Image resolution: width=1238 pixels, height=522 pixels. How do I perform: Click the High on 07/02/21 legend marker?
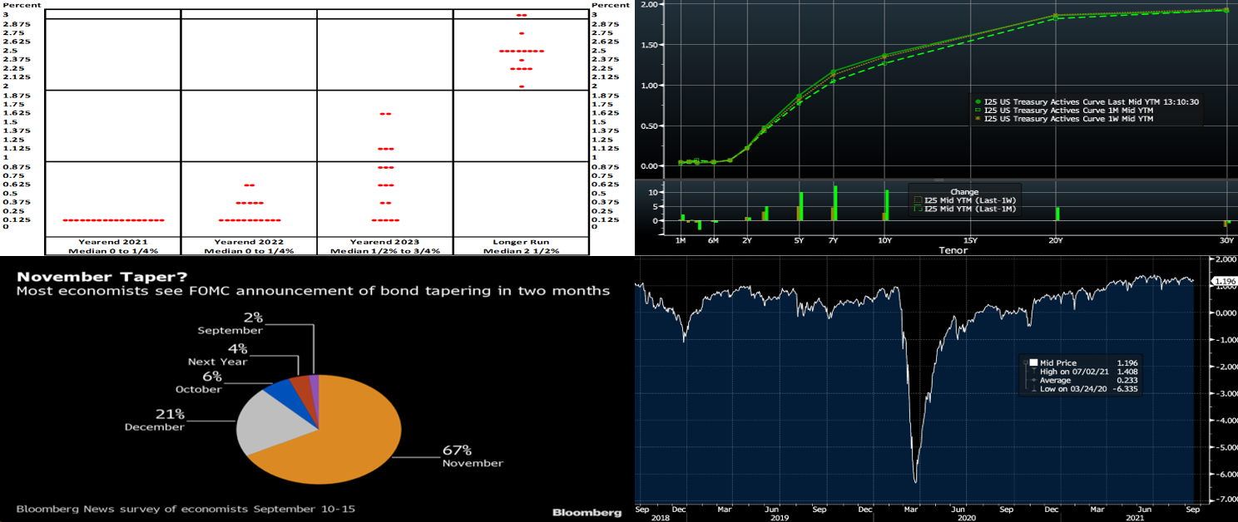pyautogui.click(x=1033, y=372)
